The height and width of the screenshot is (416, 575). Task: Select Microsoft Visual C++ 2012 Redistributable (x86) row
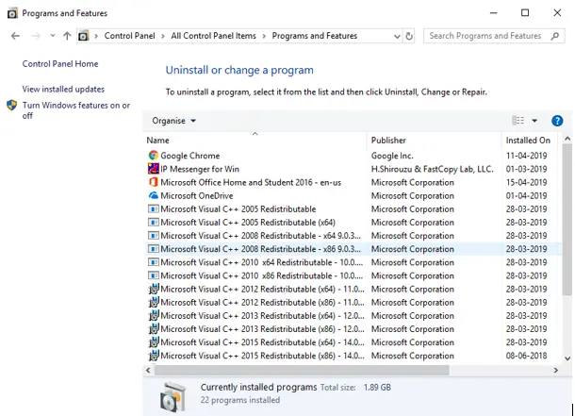click(352, 302)
